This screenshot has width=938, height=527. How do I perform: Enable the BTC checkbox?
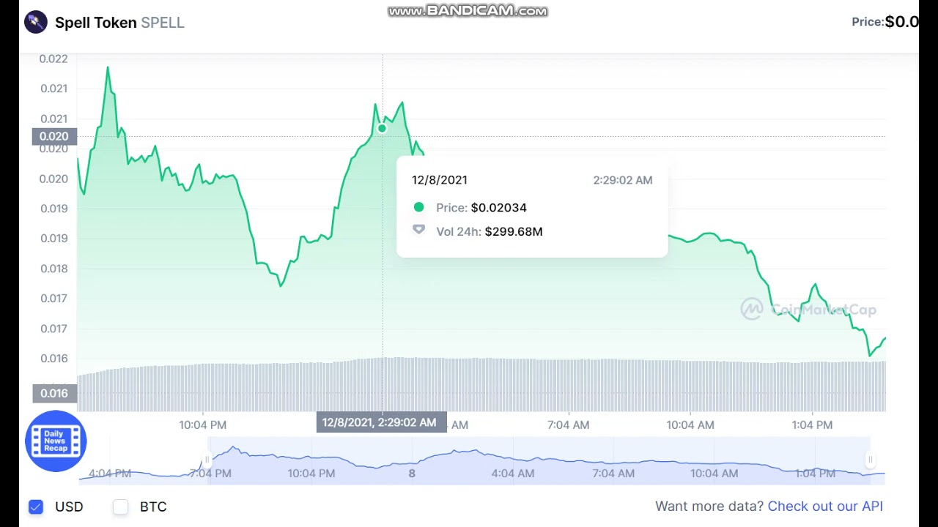121,507
